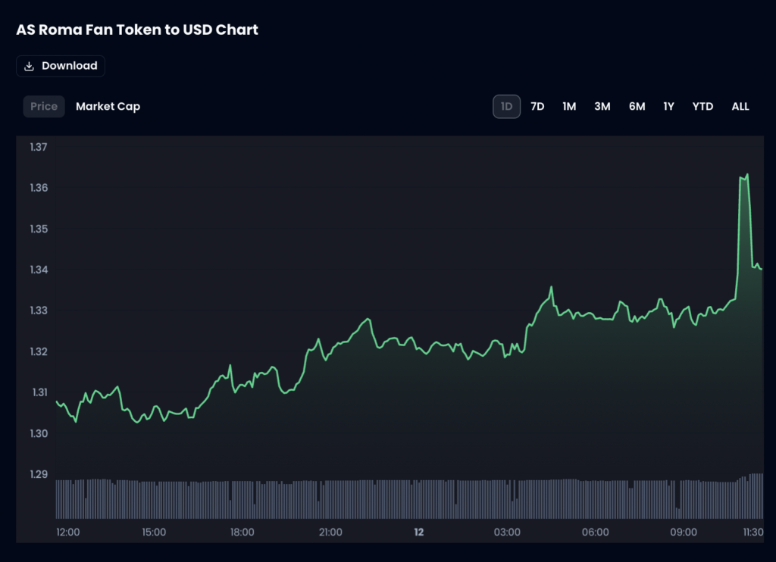Click the 21:00 time axis label
This screenshot has height=562, width=776.
(x=330, y=532)
